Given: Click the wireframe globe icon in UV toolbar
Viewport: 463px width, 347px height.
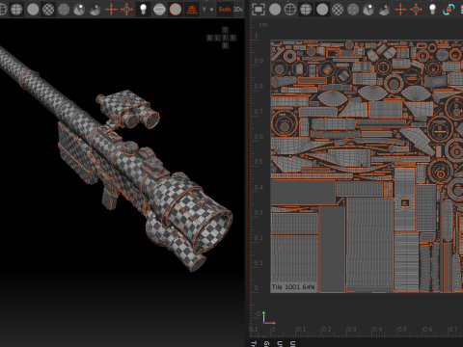Looking at the screenshot, I should [x=290, y=10].
